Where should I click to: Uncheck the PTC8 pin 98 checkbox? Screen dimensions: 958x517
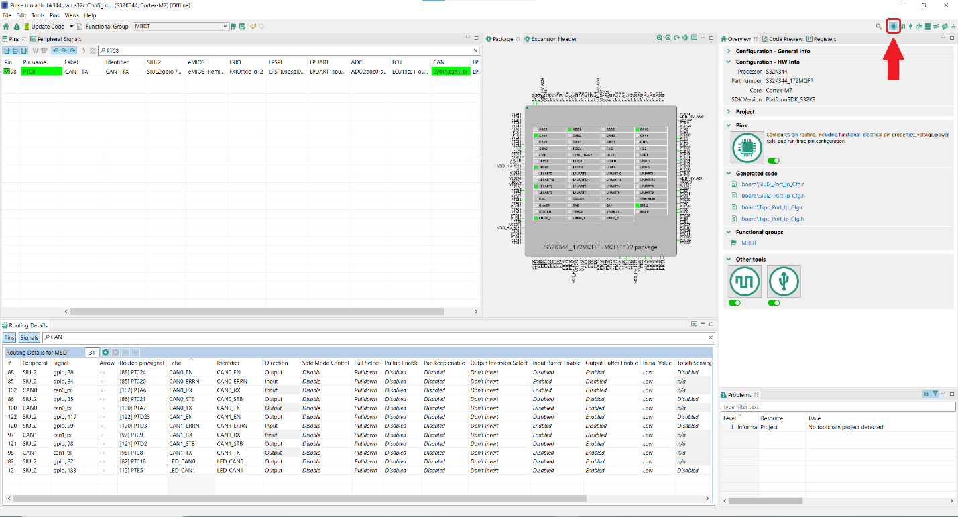point(7,72)
